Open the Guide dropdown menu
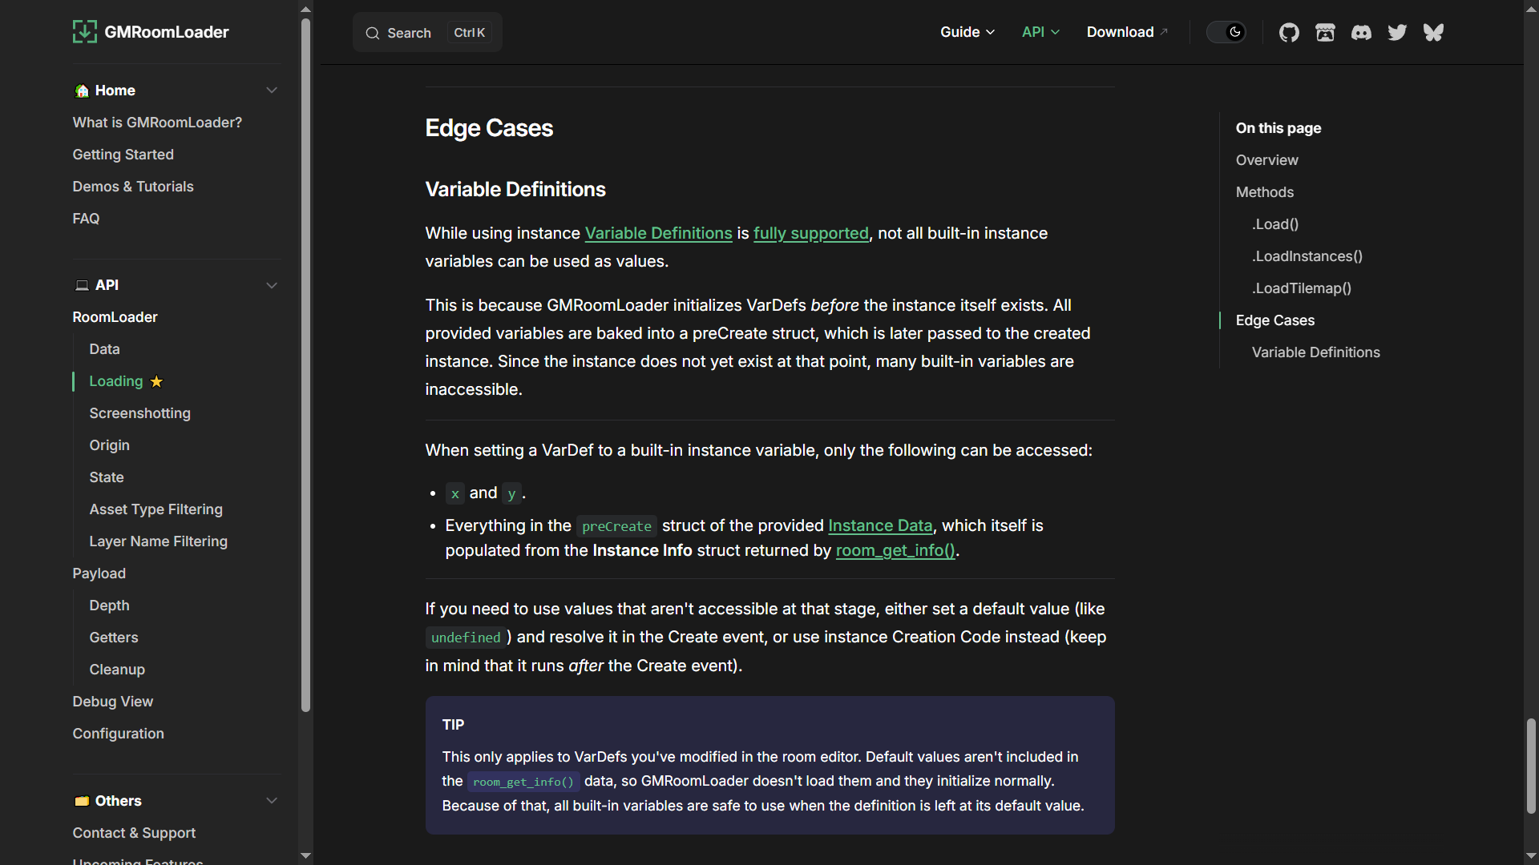The height and width of the screenshot is (865, 1539). point(967,32)
